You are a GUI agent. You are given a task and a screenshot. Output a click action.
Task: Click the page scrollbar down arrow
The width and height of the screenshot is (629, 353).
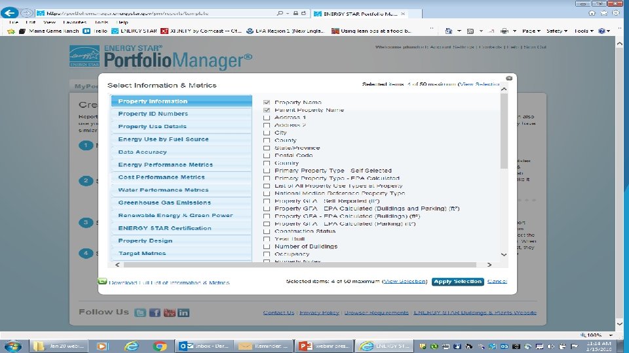[x=619, y=324]
